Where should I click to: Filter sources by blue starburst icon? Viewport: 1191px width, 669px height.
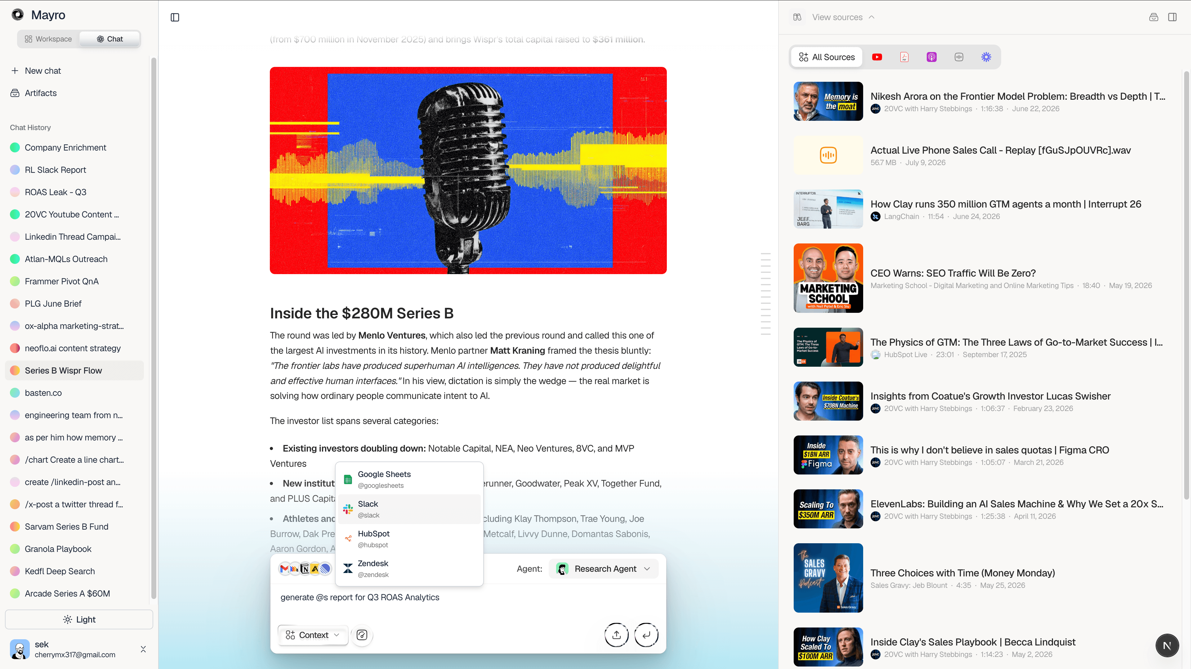(986, 57)
